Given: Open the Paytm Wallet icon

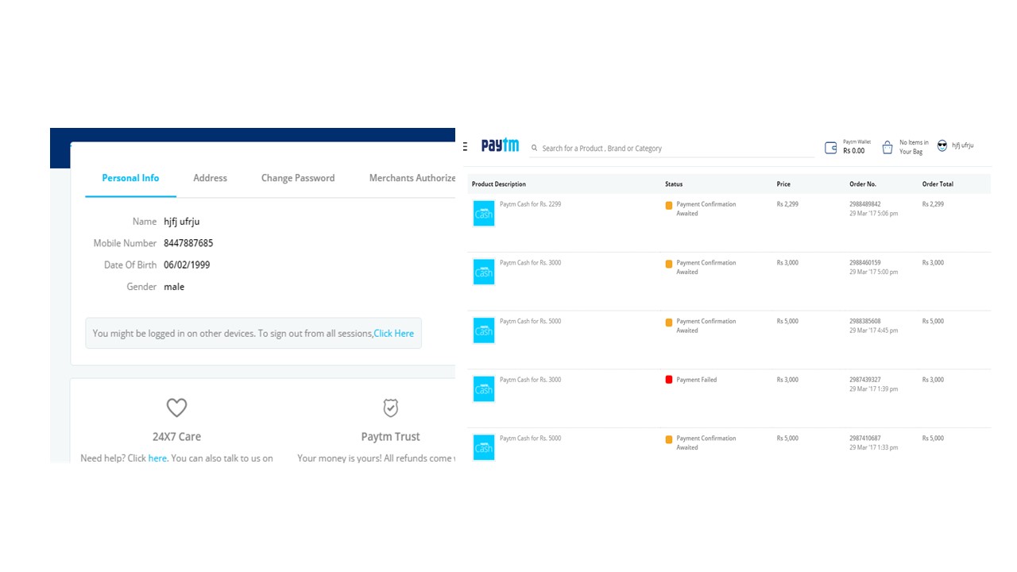Looking at the screenshot, I should tap(831, 148).
